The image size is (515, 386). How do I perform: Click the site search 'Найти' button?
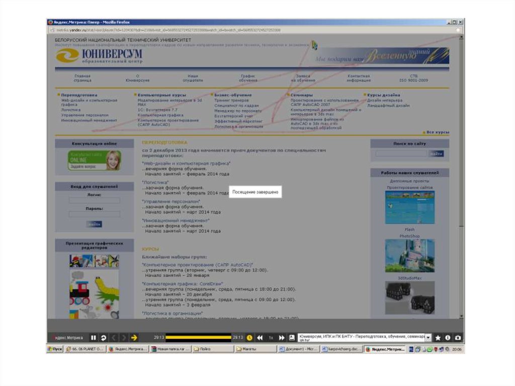coord(436,153)
